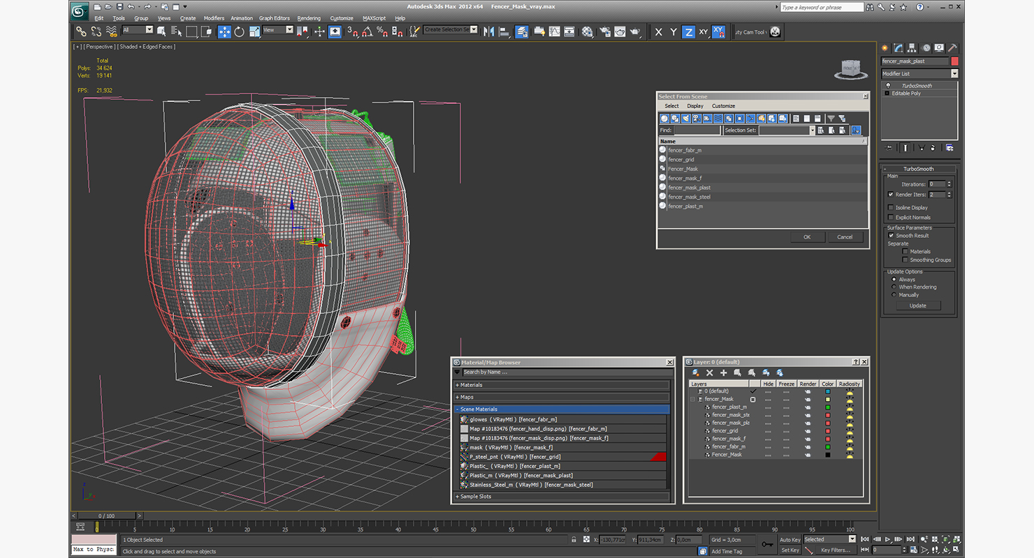Screen dimensions: 1034x558
Task: Open the Animation menu
Action: click(x=242, y=18)
